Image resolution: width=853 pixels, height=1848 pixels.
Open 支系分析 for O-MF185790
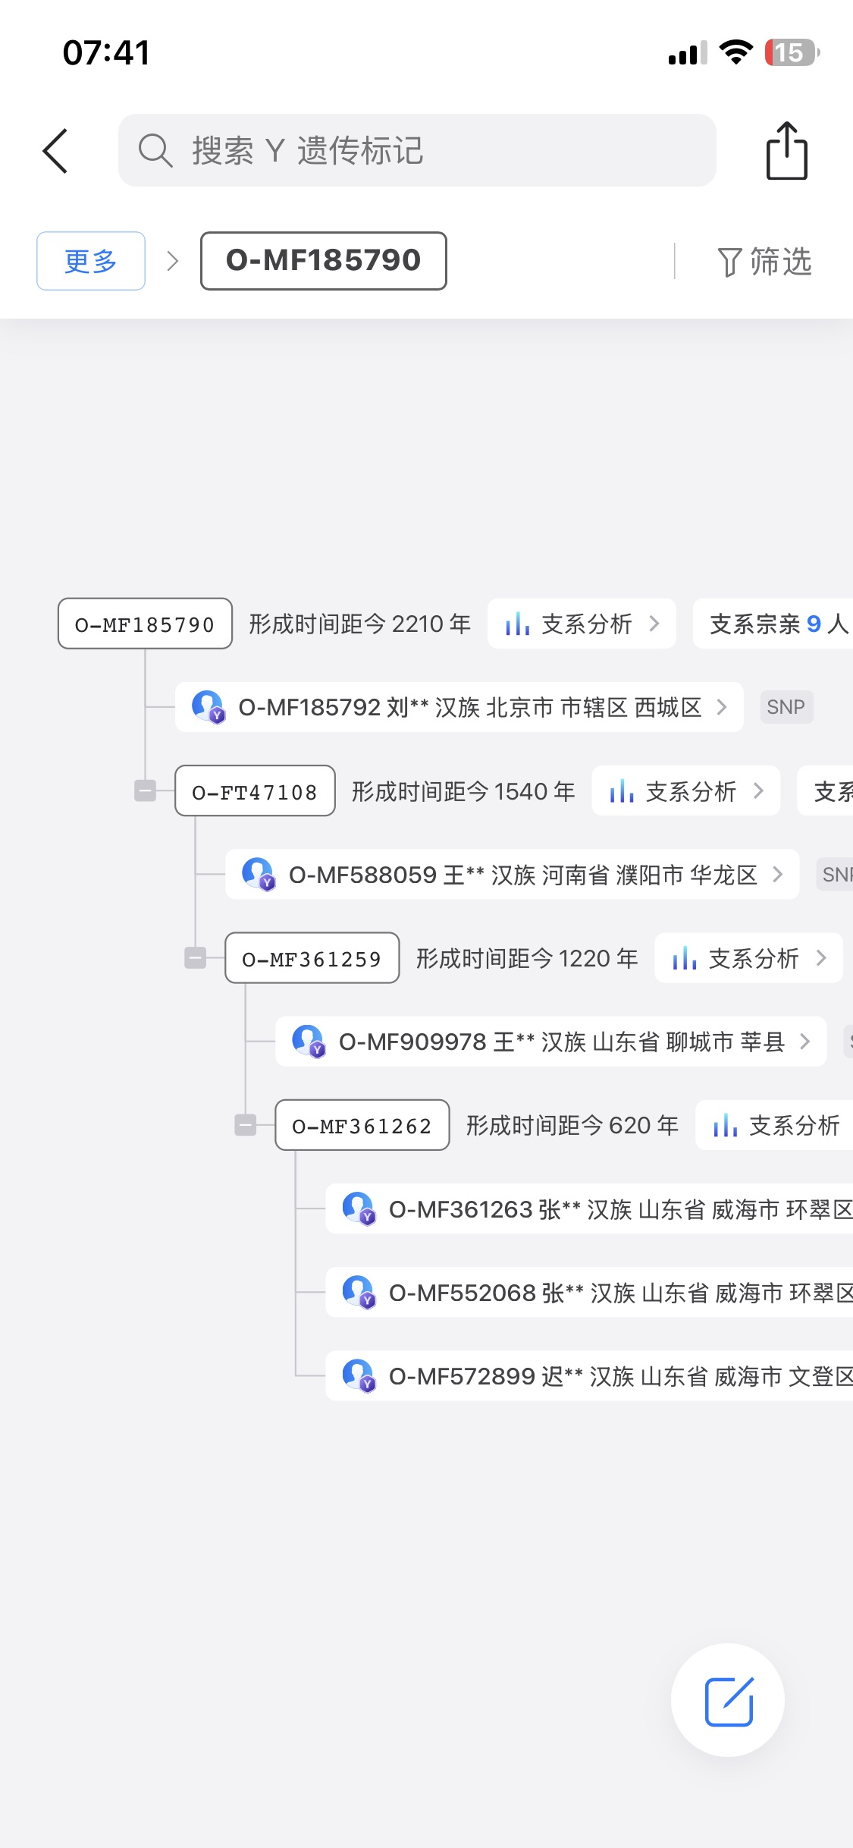click(x=582, y=624)
